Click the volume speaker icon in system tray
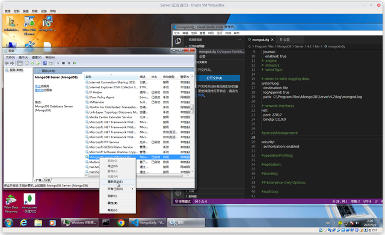The height and width of the screenshot is (235, 385). coord(358,223)
